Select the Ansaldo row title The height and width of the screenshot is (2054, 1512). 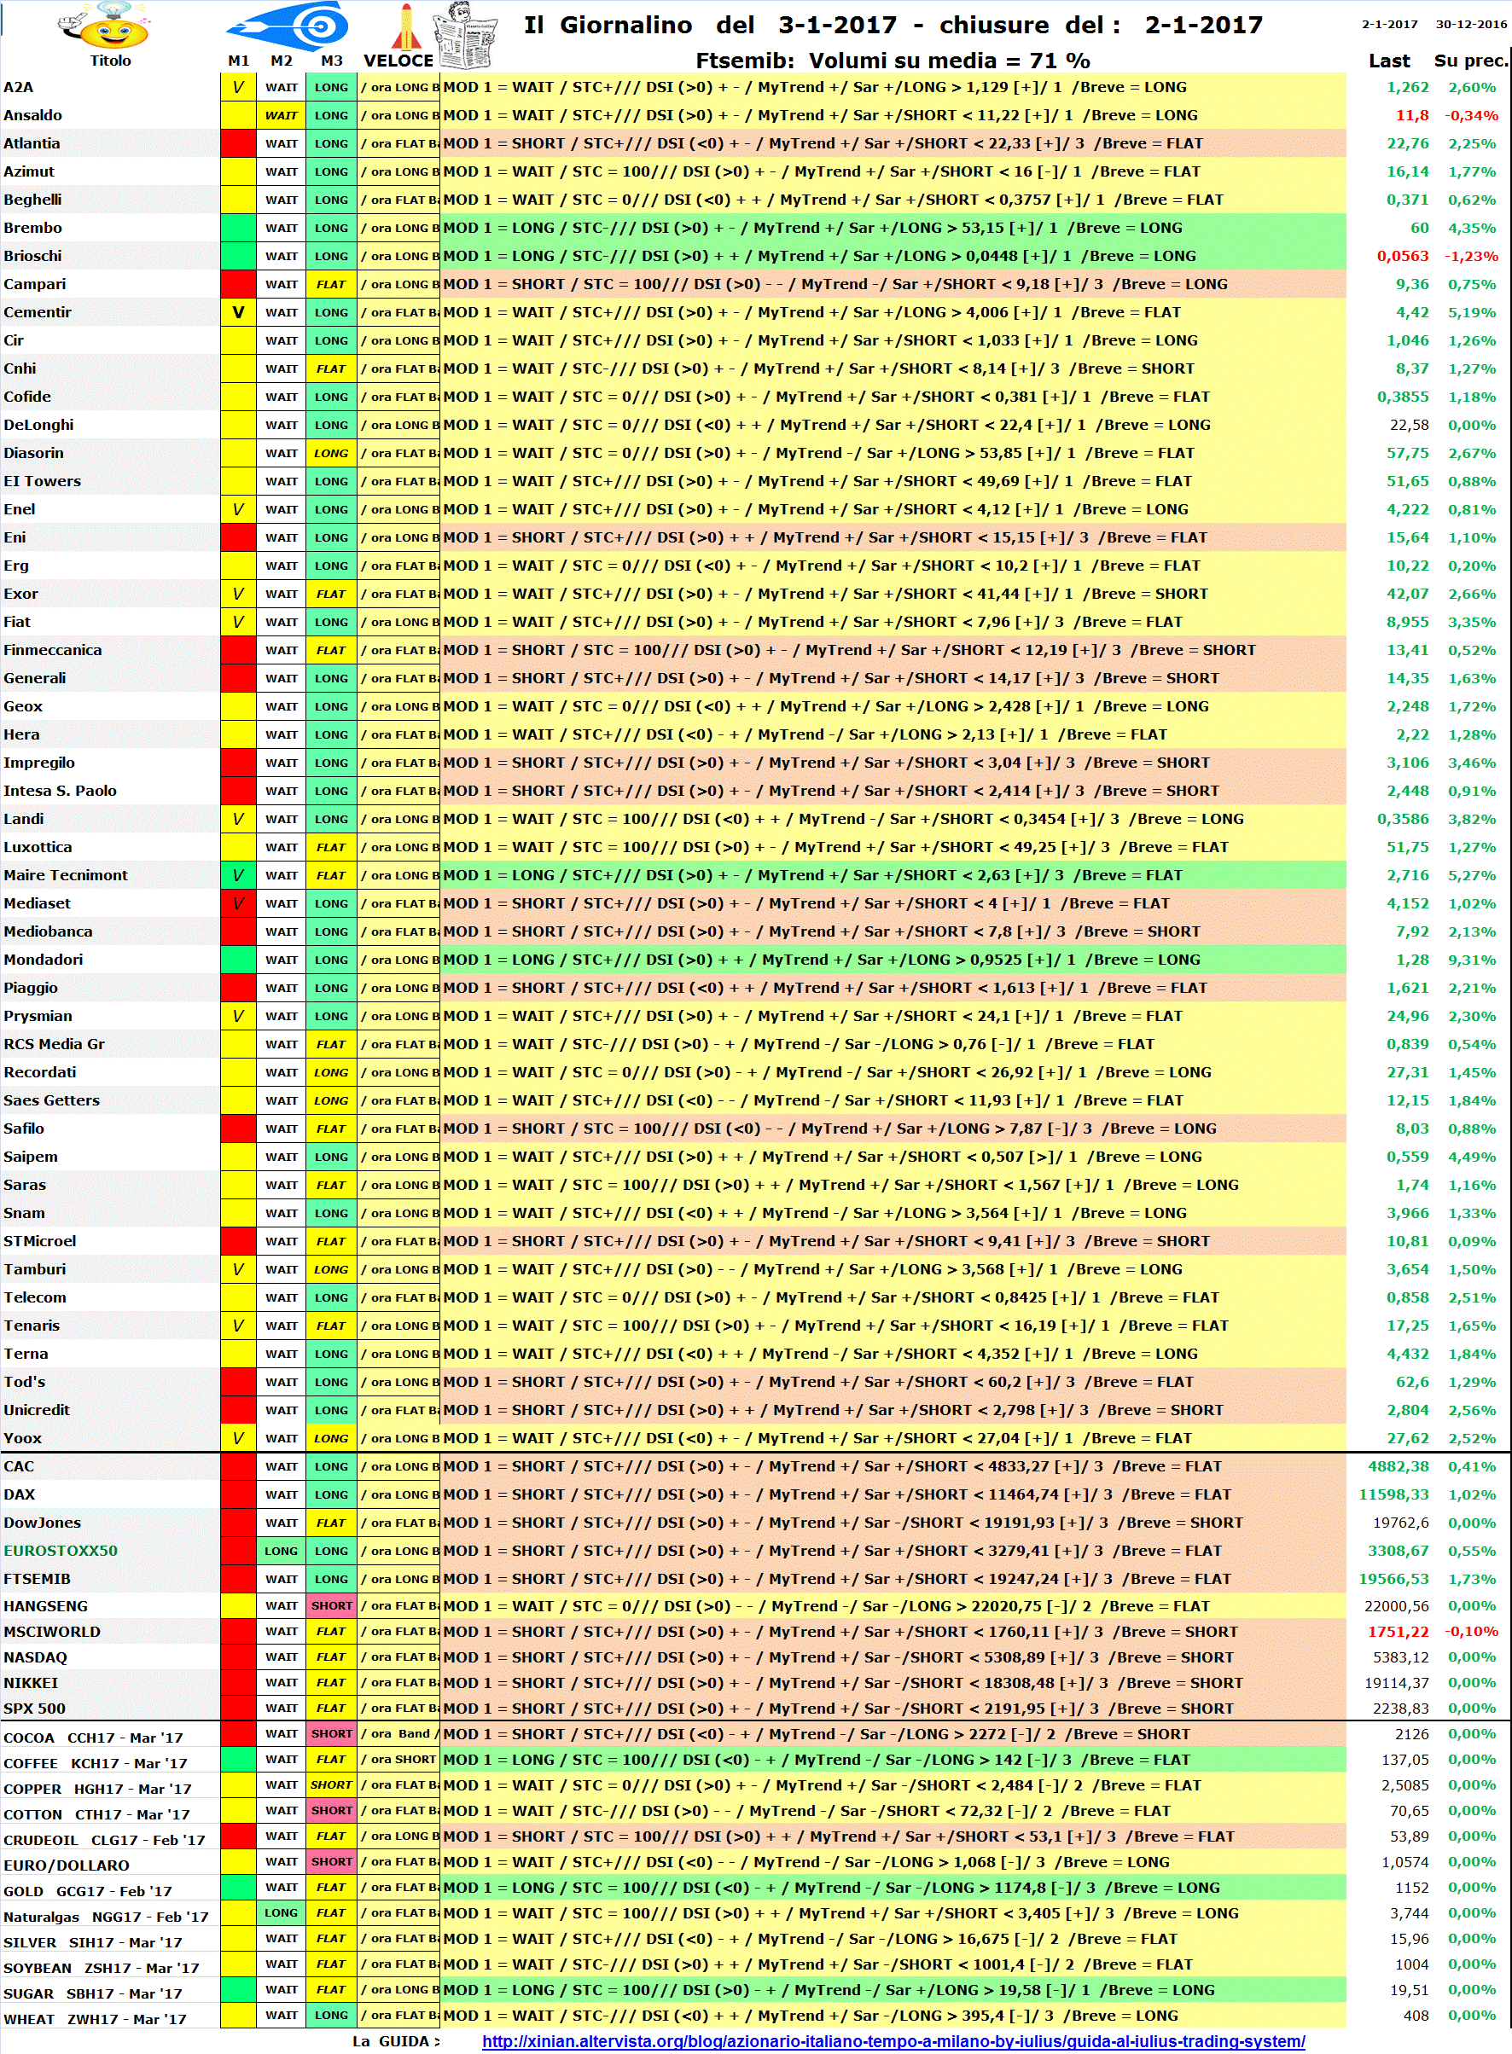[x=33, y=115]
